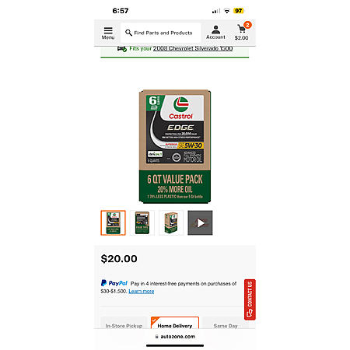This screenshot has width=350, height=350.
Task: Open the 2008 Chevrolet Silverado 1500 link
Action: click(x=193, y=48)
